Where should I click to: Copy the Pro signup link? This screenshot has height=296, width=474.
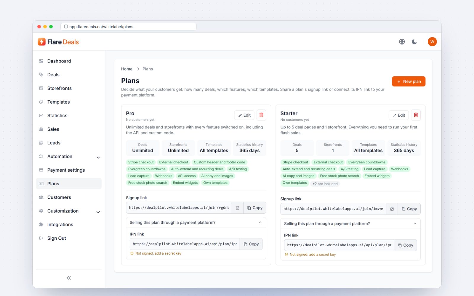pyautogui.click(x=255, y=208)
